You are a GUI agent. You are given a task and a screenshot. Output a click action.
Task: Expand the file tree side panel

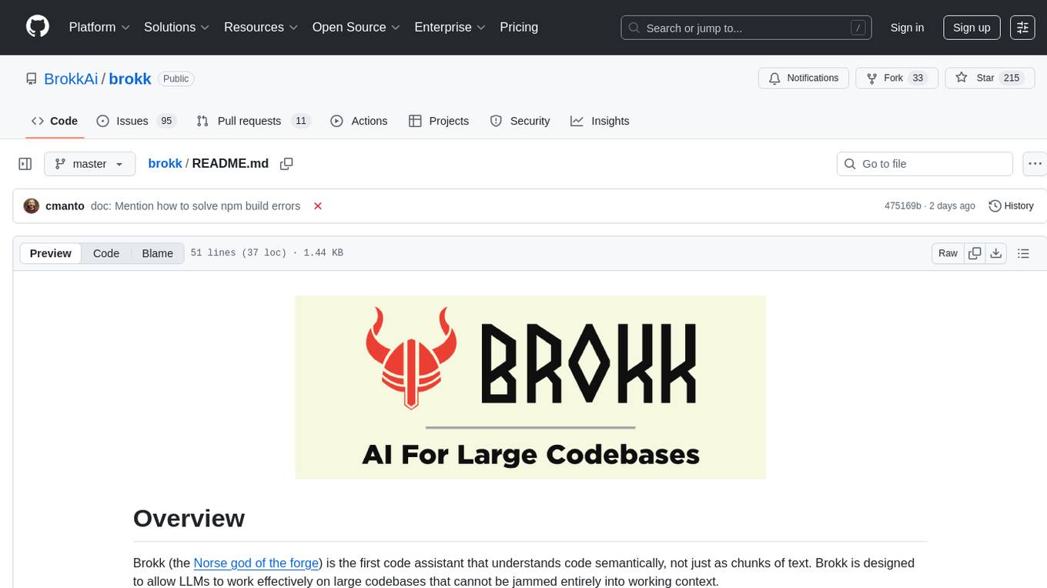pyautogui.click(x=25, y=164)
